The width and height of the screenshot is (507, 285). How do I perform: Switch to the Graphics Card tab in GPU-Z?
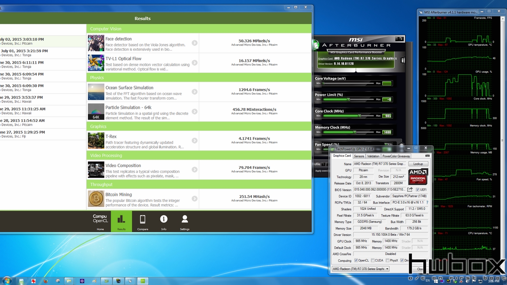click(341, 156)
